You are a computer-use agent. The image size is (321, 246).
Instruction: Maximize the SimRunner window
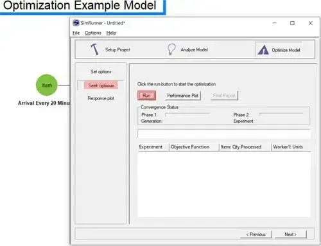[292, 23]
